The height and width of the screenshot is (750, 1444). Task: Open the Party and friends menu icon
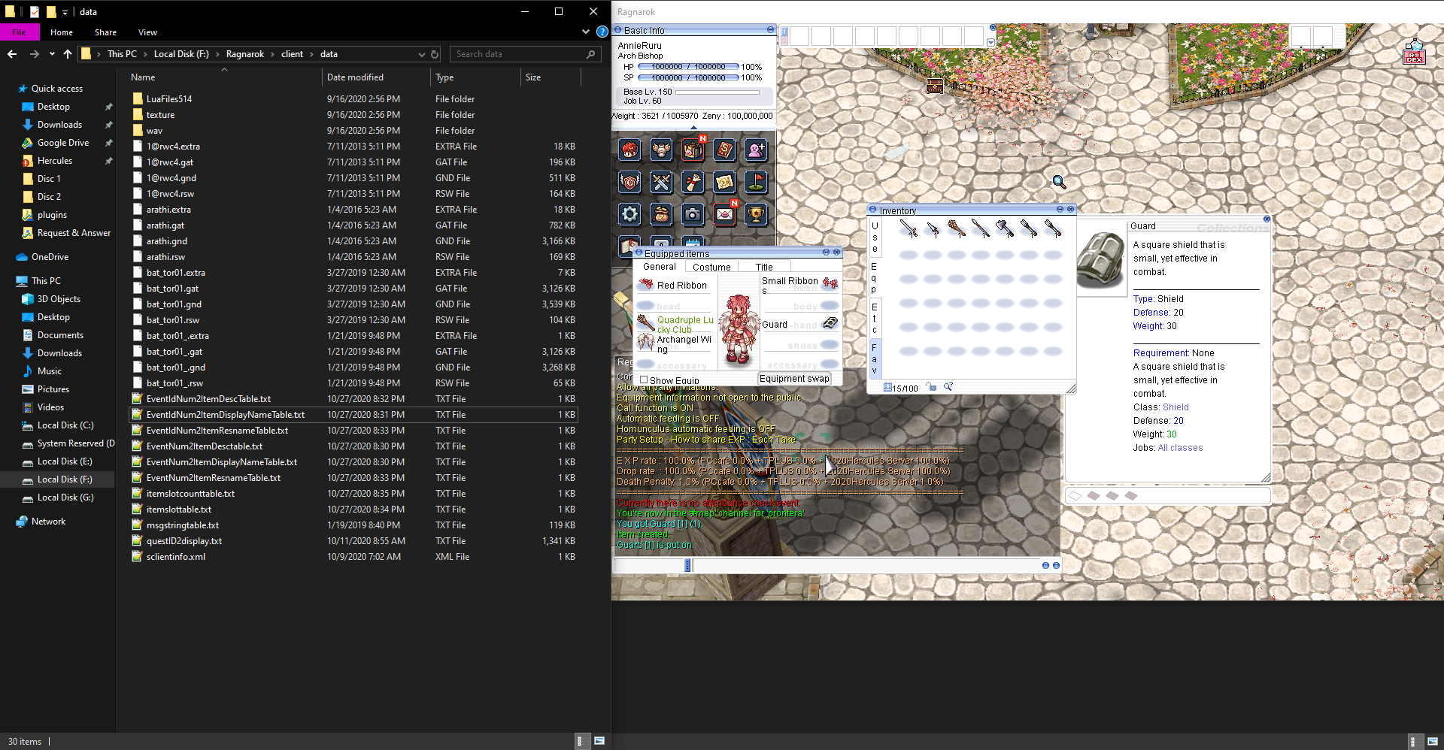coord(756,150)
